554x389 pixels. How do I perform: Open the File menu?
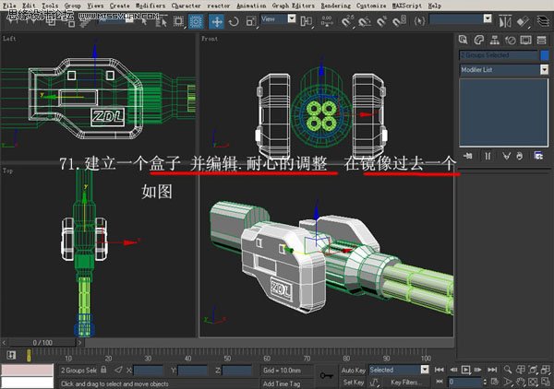click(9, 6)
